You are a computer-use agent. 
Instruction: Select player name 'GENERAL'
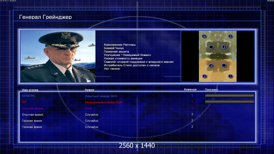[x=29, y=96]
